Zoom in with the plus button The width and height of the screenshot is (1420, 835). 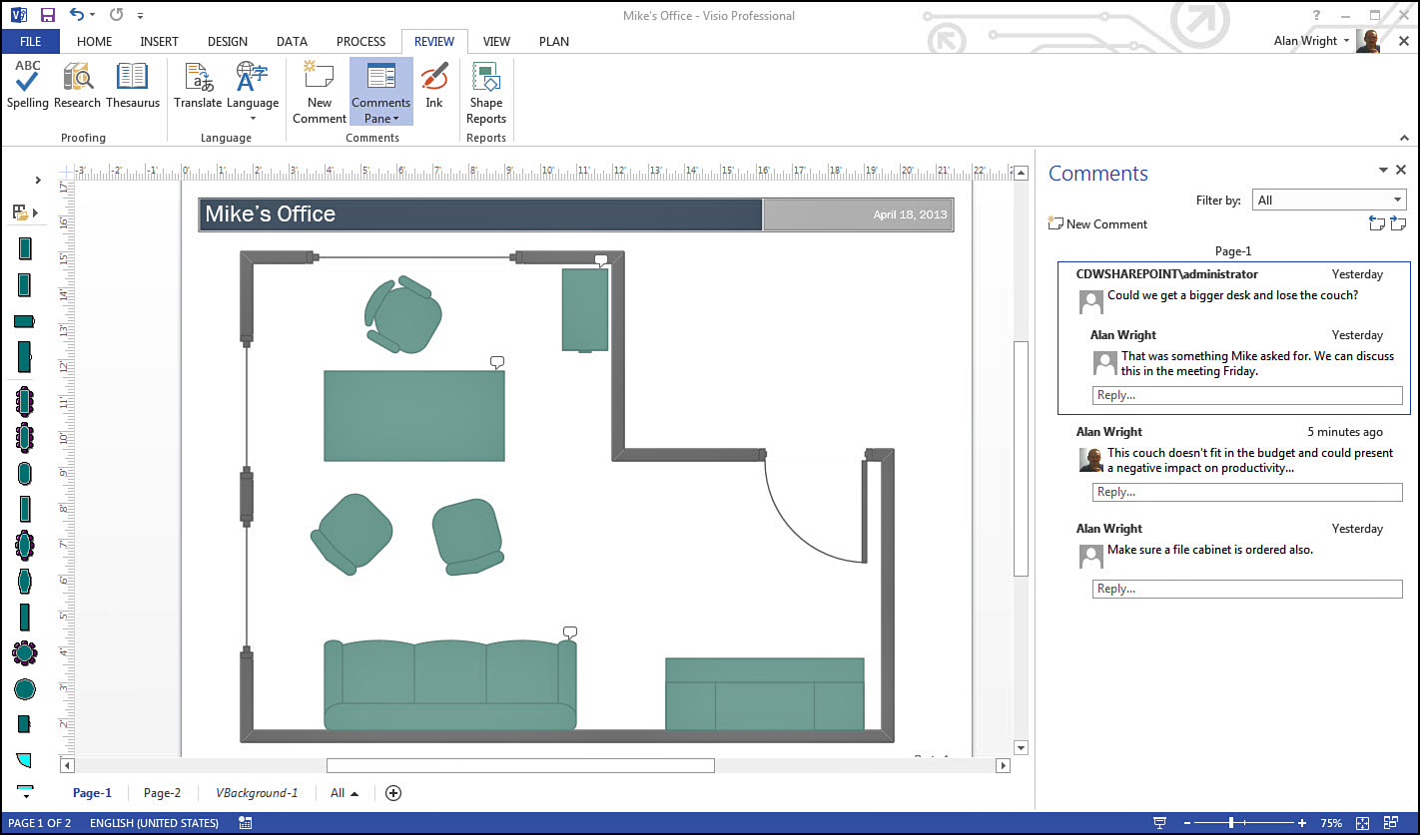click(x=1302, y=823)
